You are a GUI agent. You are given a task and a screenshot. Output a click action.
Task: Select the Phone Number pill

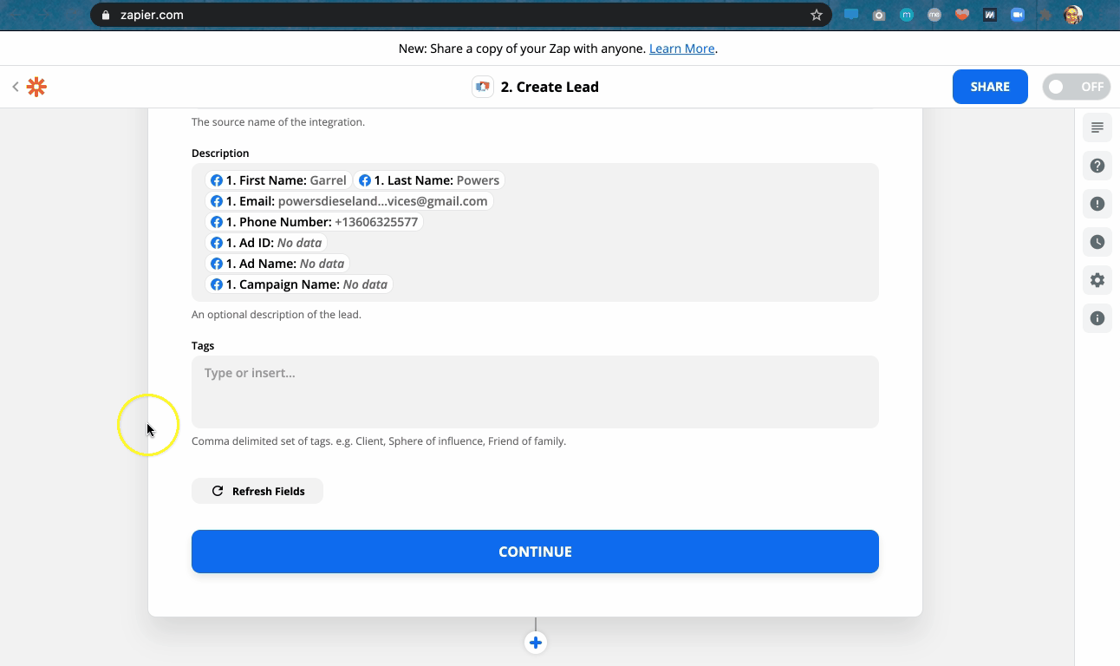(x=315, y=222)
